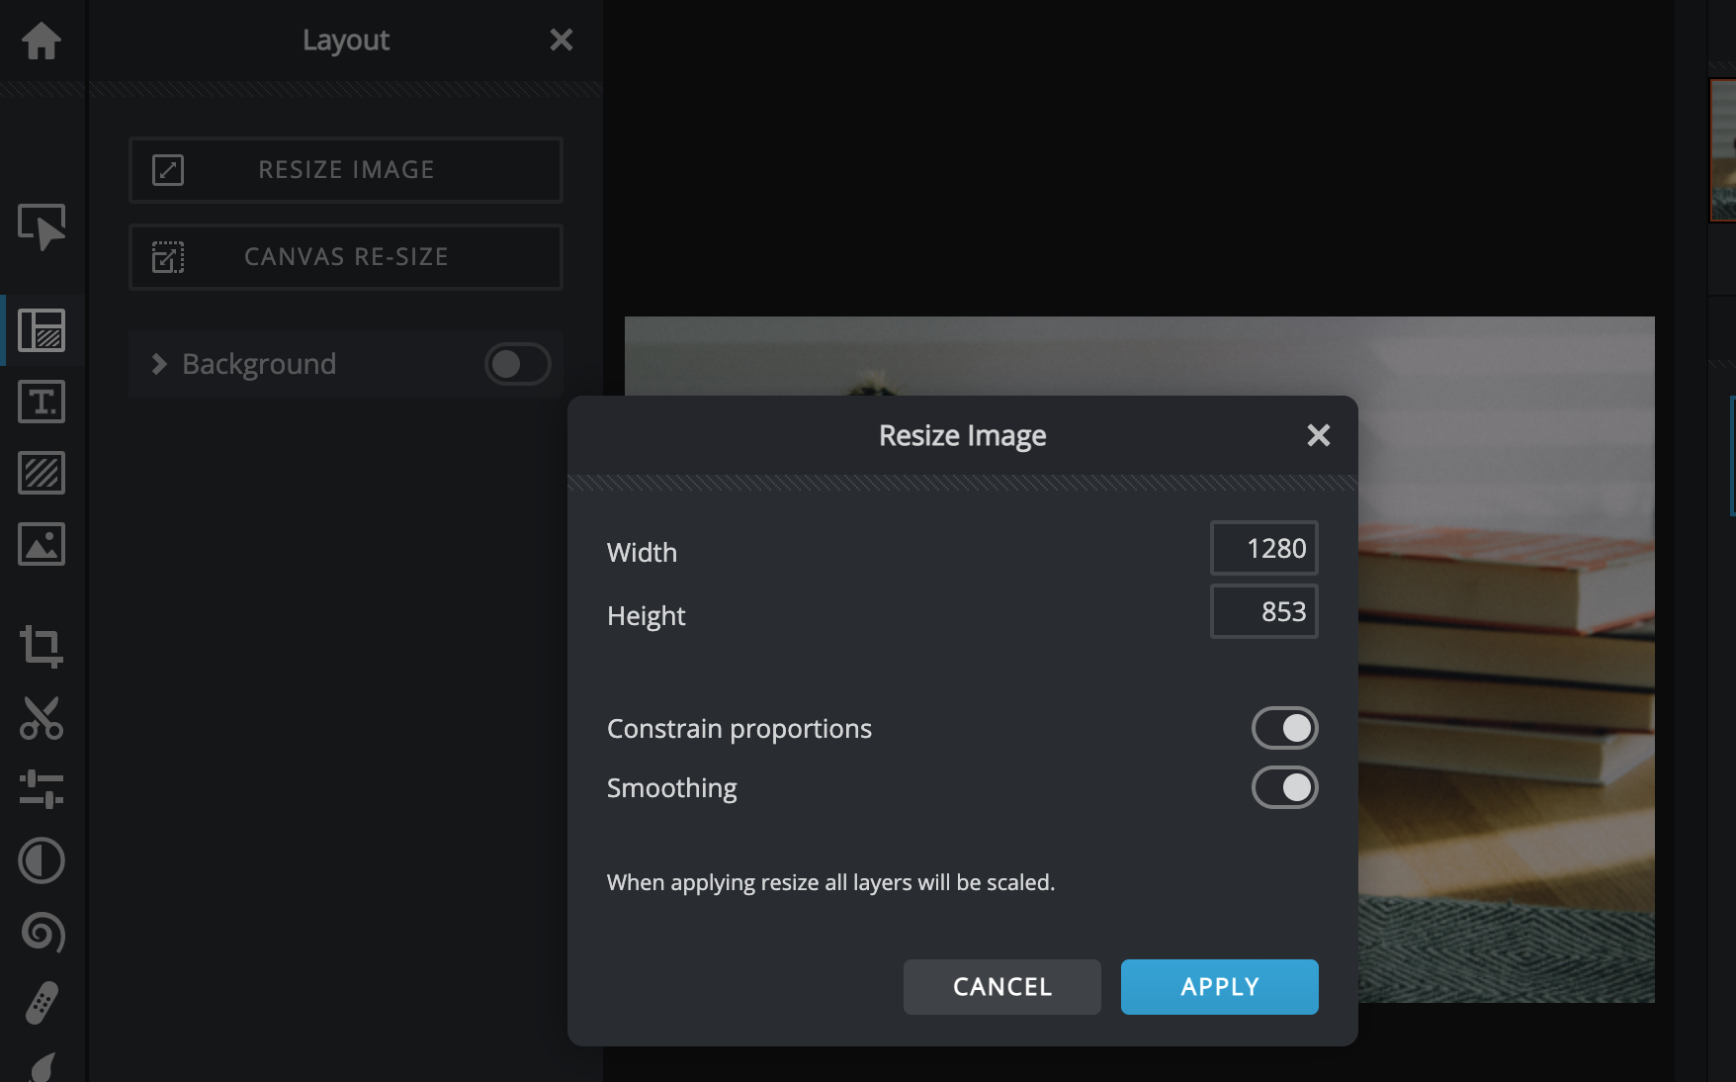The image size is (1736, 1082).
Task: Select the Crop tool
Action: click(42, 647)
